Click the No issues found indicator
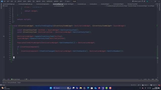Image resolution: width=161 pixels, height=90 pixels. pos(16,79)
